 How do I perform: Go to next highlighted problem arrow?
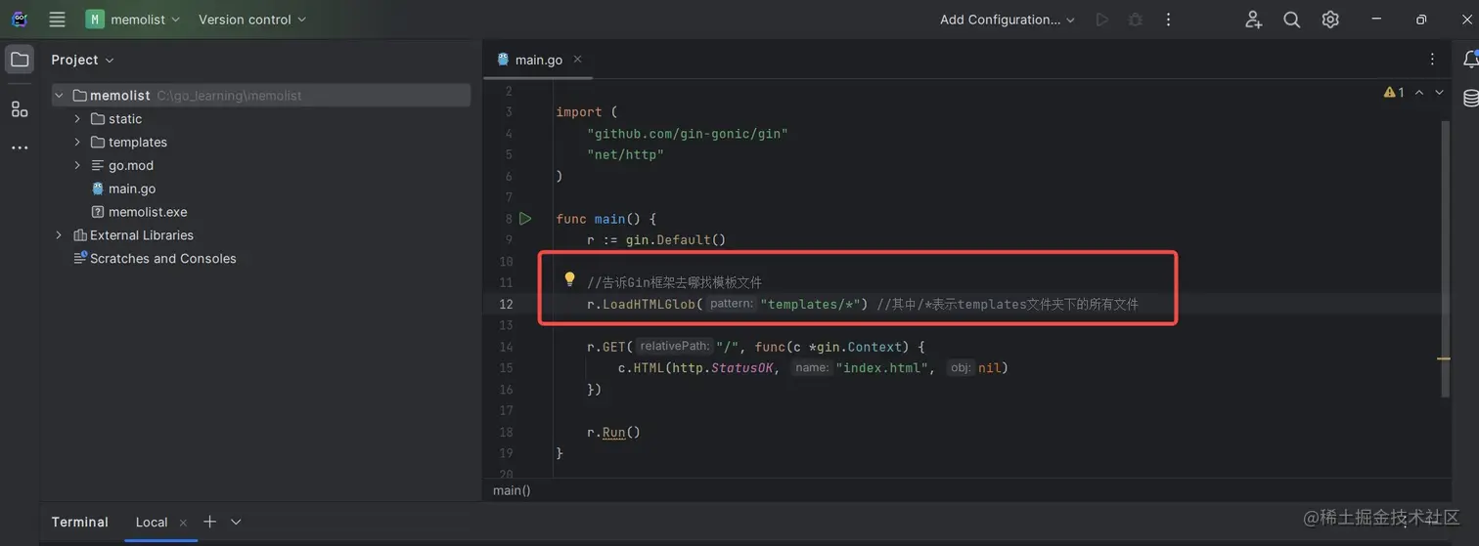point(1439,93)
